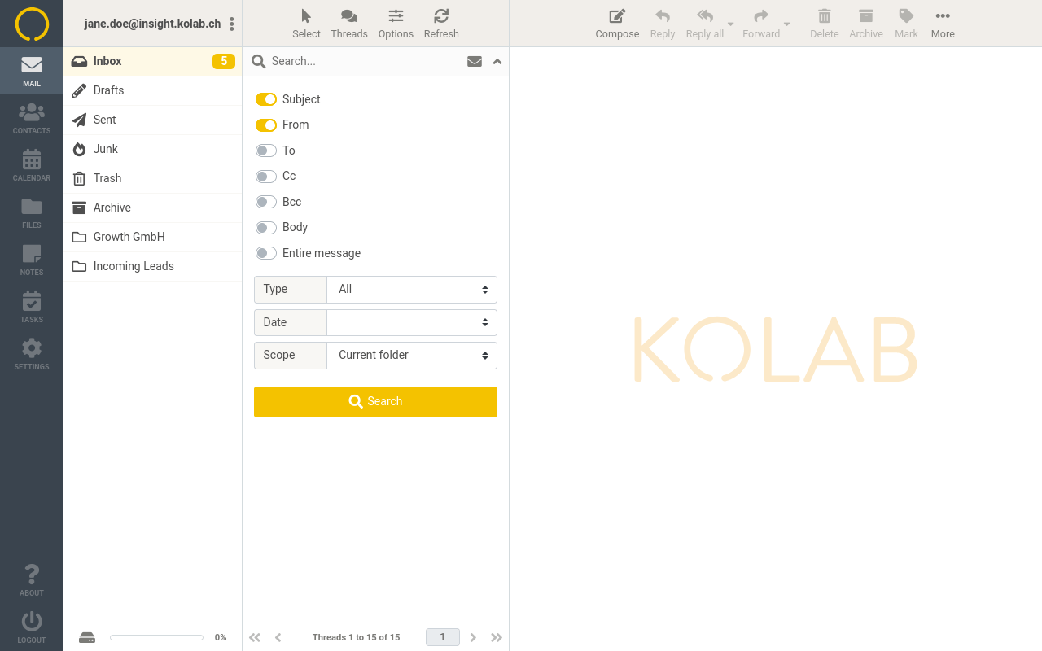
Task: Click the jane.doe@insight.kolab.ch account name
Action: [x=152, y=24]
